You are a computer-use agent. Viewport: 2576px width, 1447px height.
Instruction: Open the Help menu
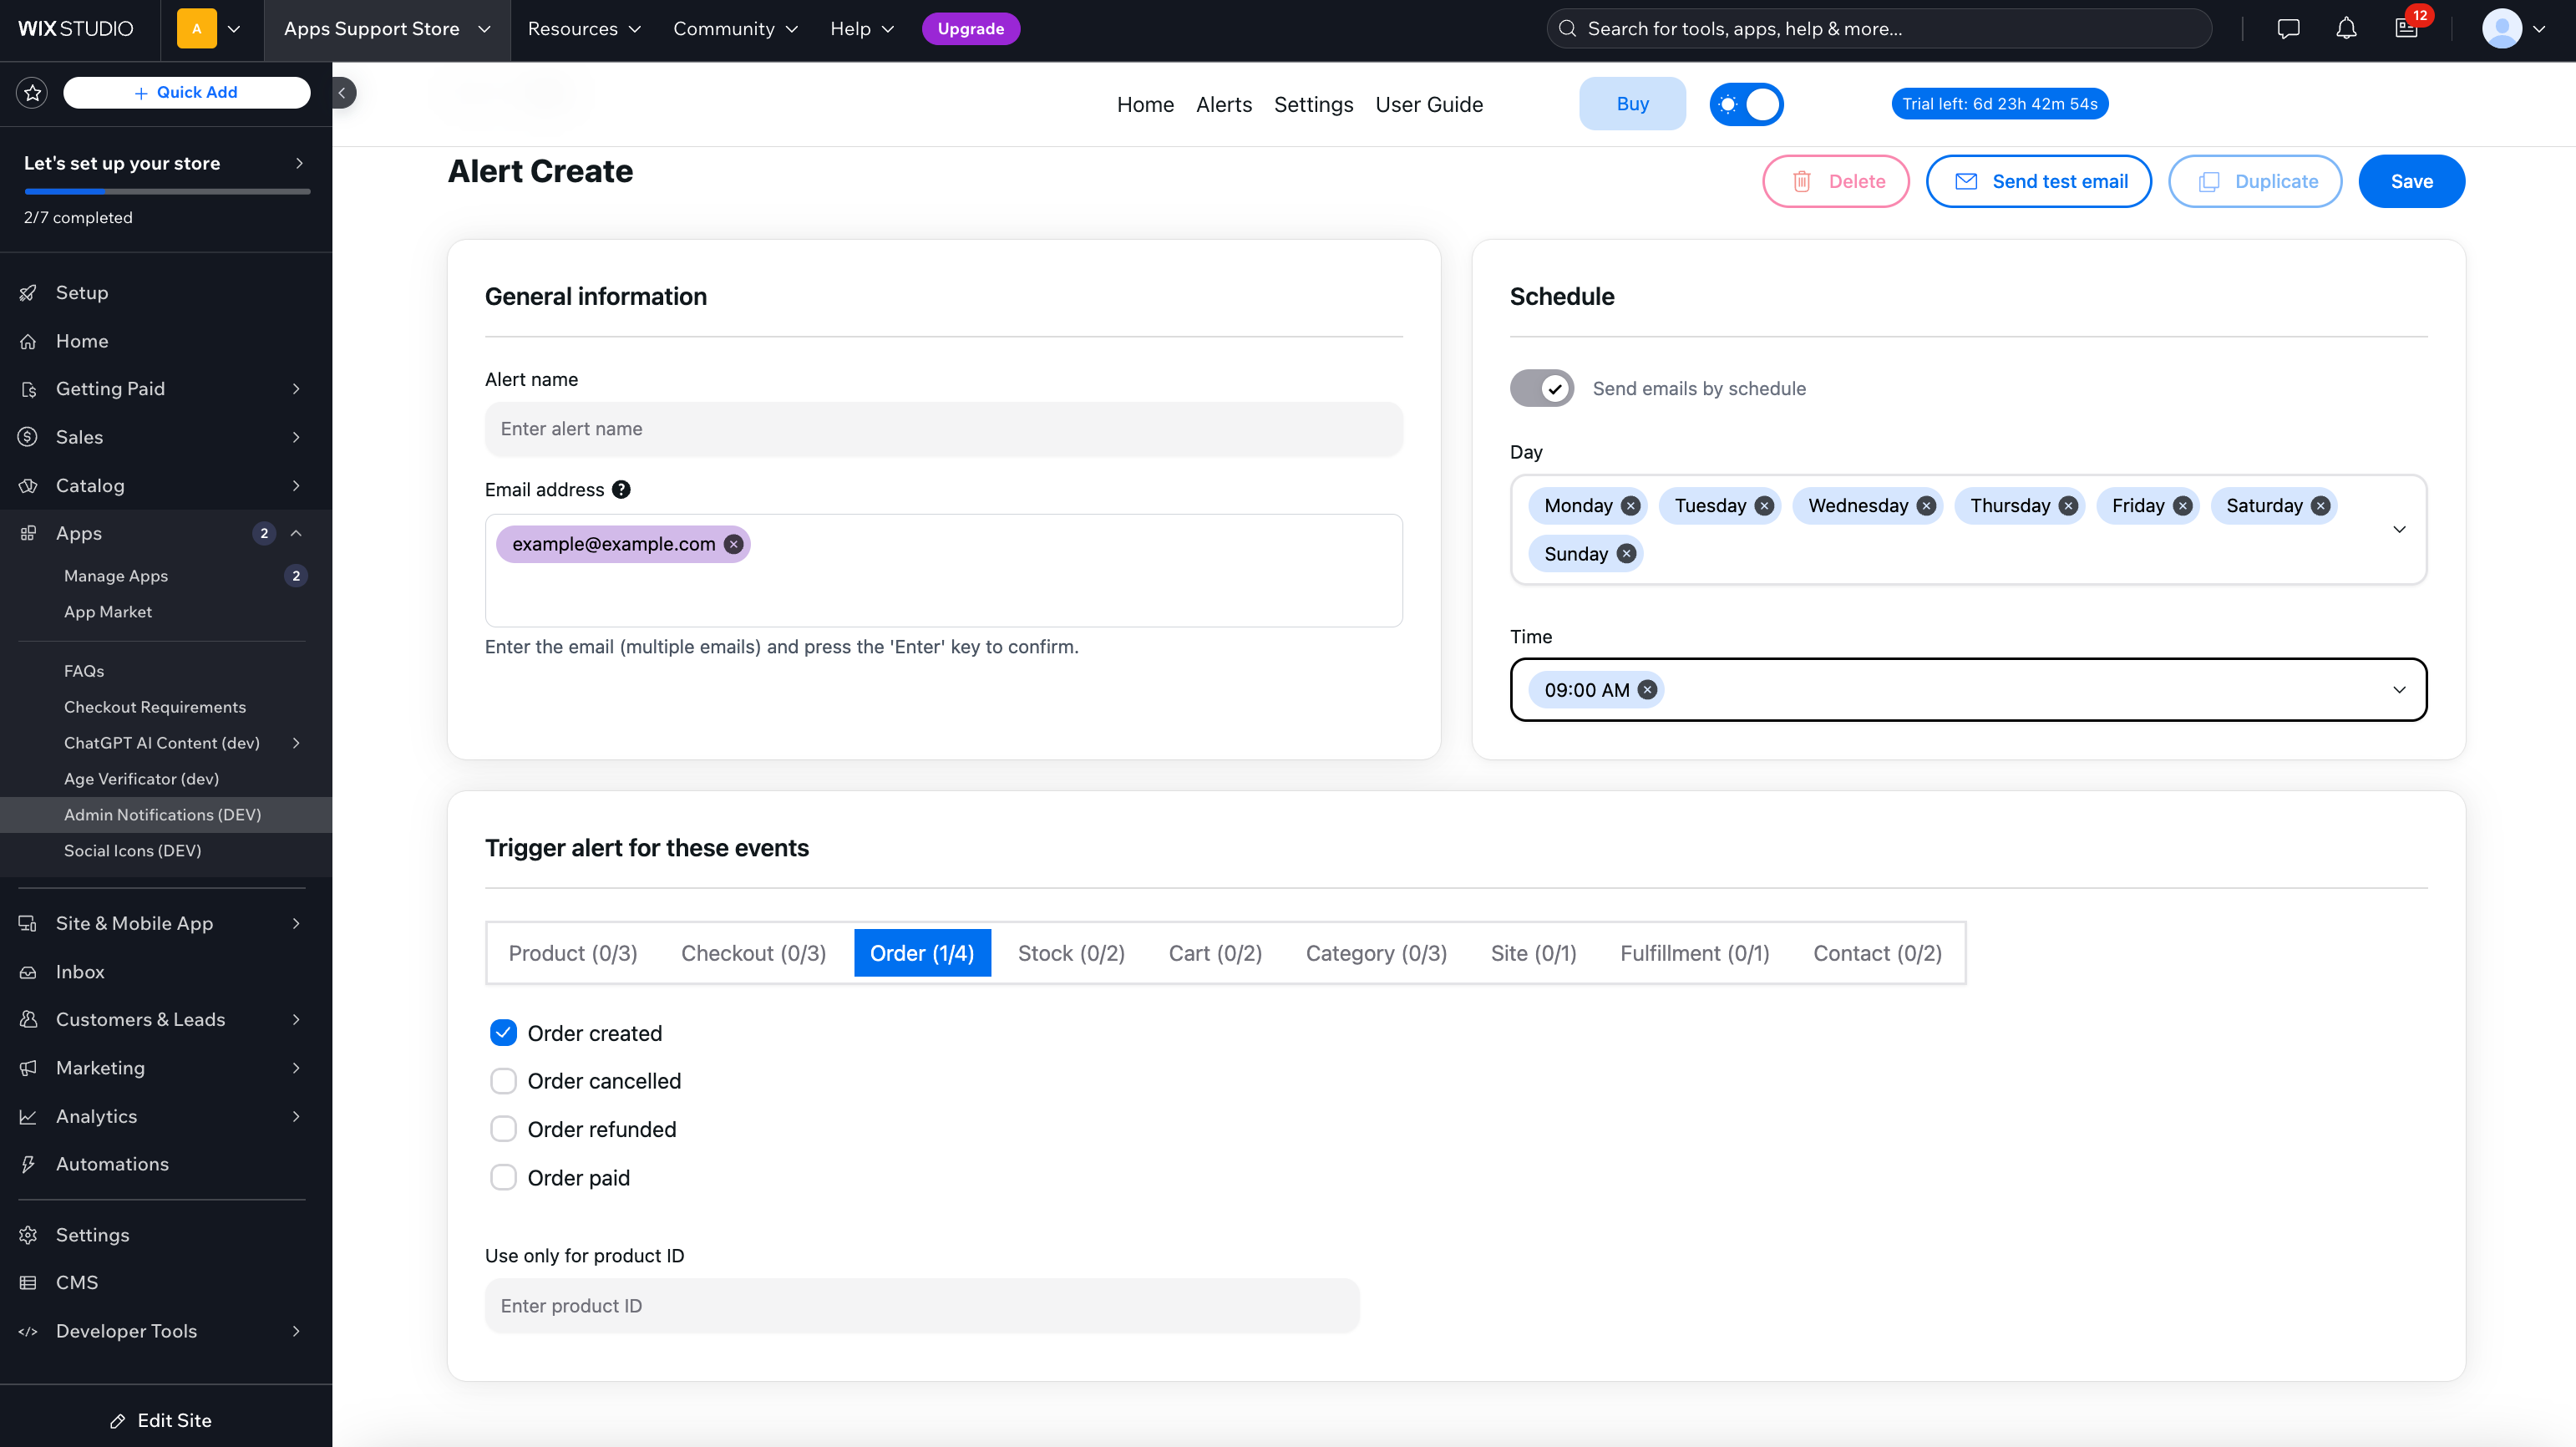pos(861,29)
